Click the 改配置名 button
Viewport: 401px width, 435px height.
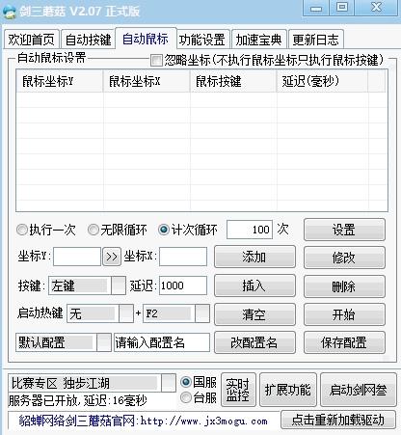point(254,342)
